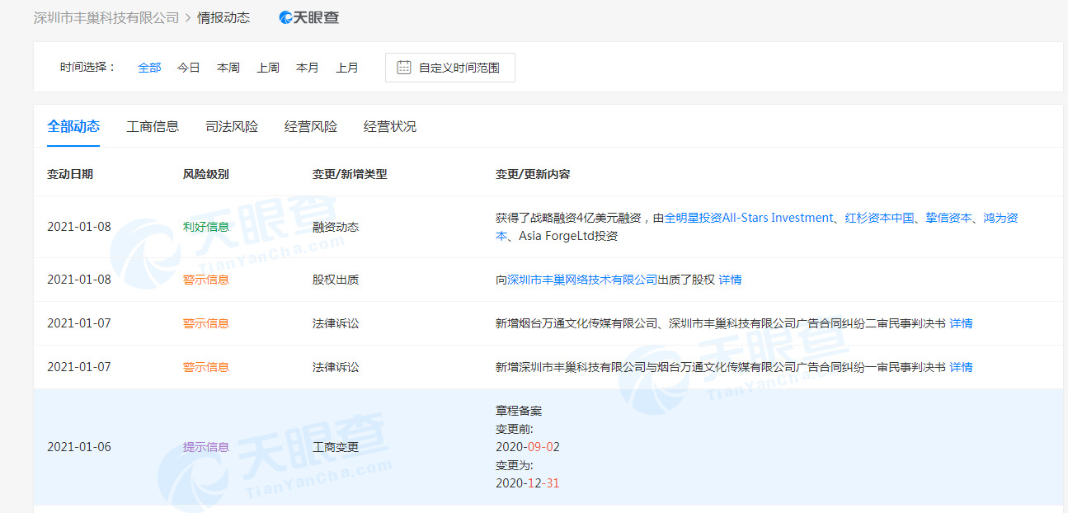Switch to 工商信息 tab
Screen dimensions: 1068x513
point(153,126)
